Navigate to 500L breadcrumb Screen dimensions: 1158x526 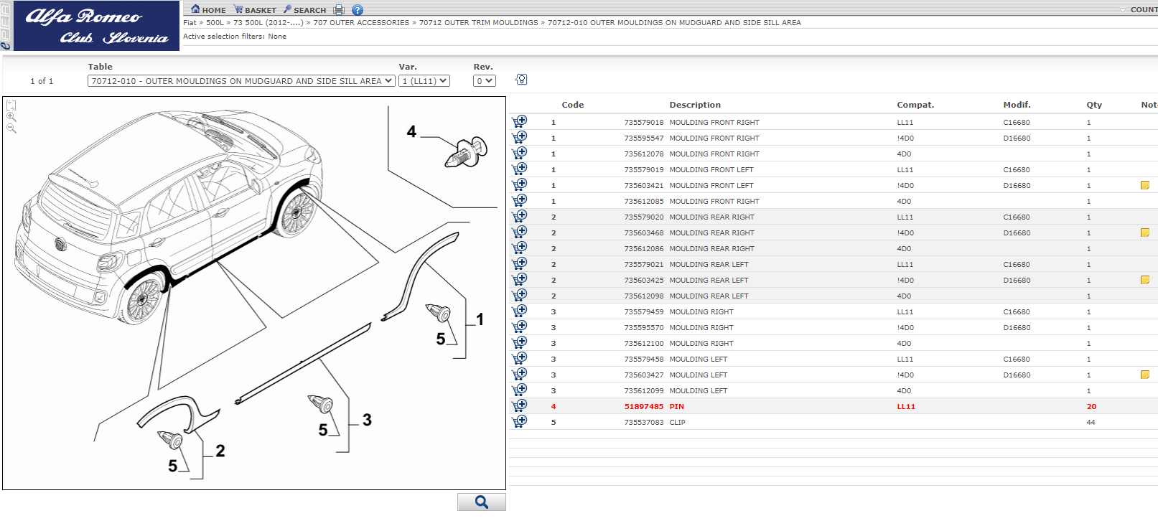click(215, 23)
